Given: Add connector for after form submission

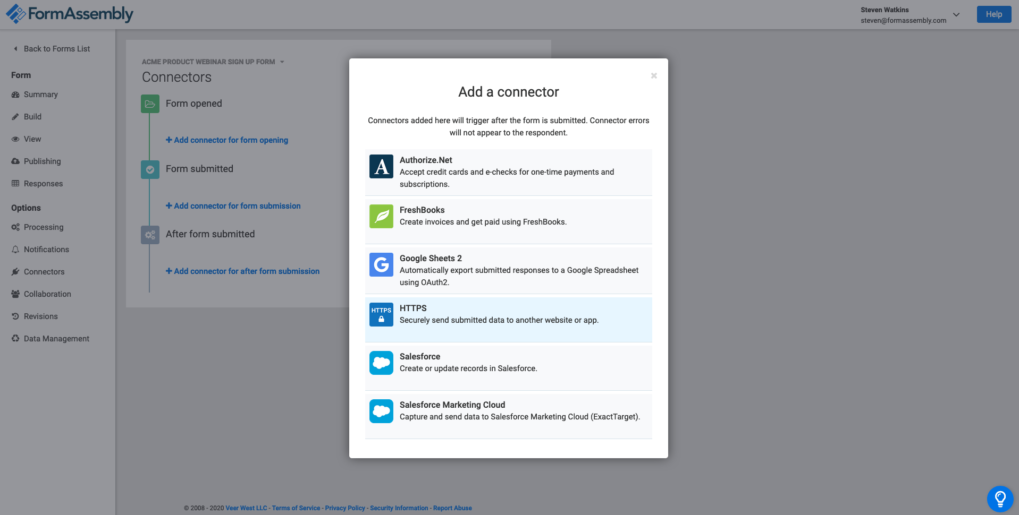Looking at the screenshot, I should click(242, 271).
